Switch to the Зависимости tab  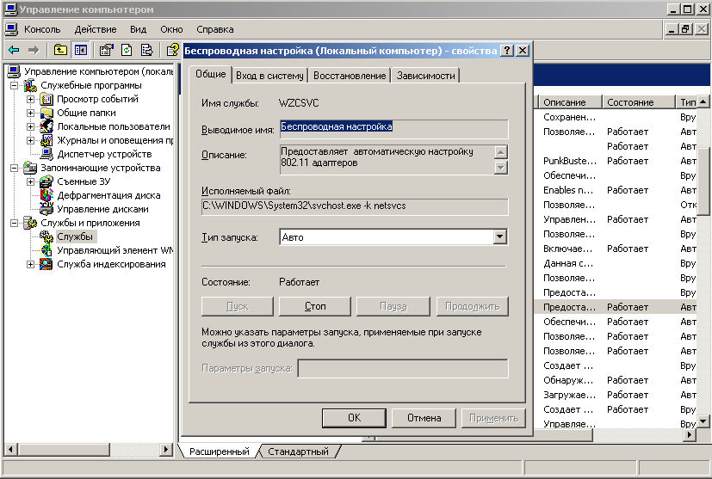coord(425,76)
